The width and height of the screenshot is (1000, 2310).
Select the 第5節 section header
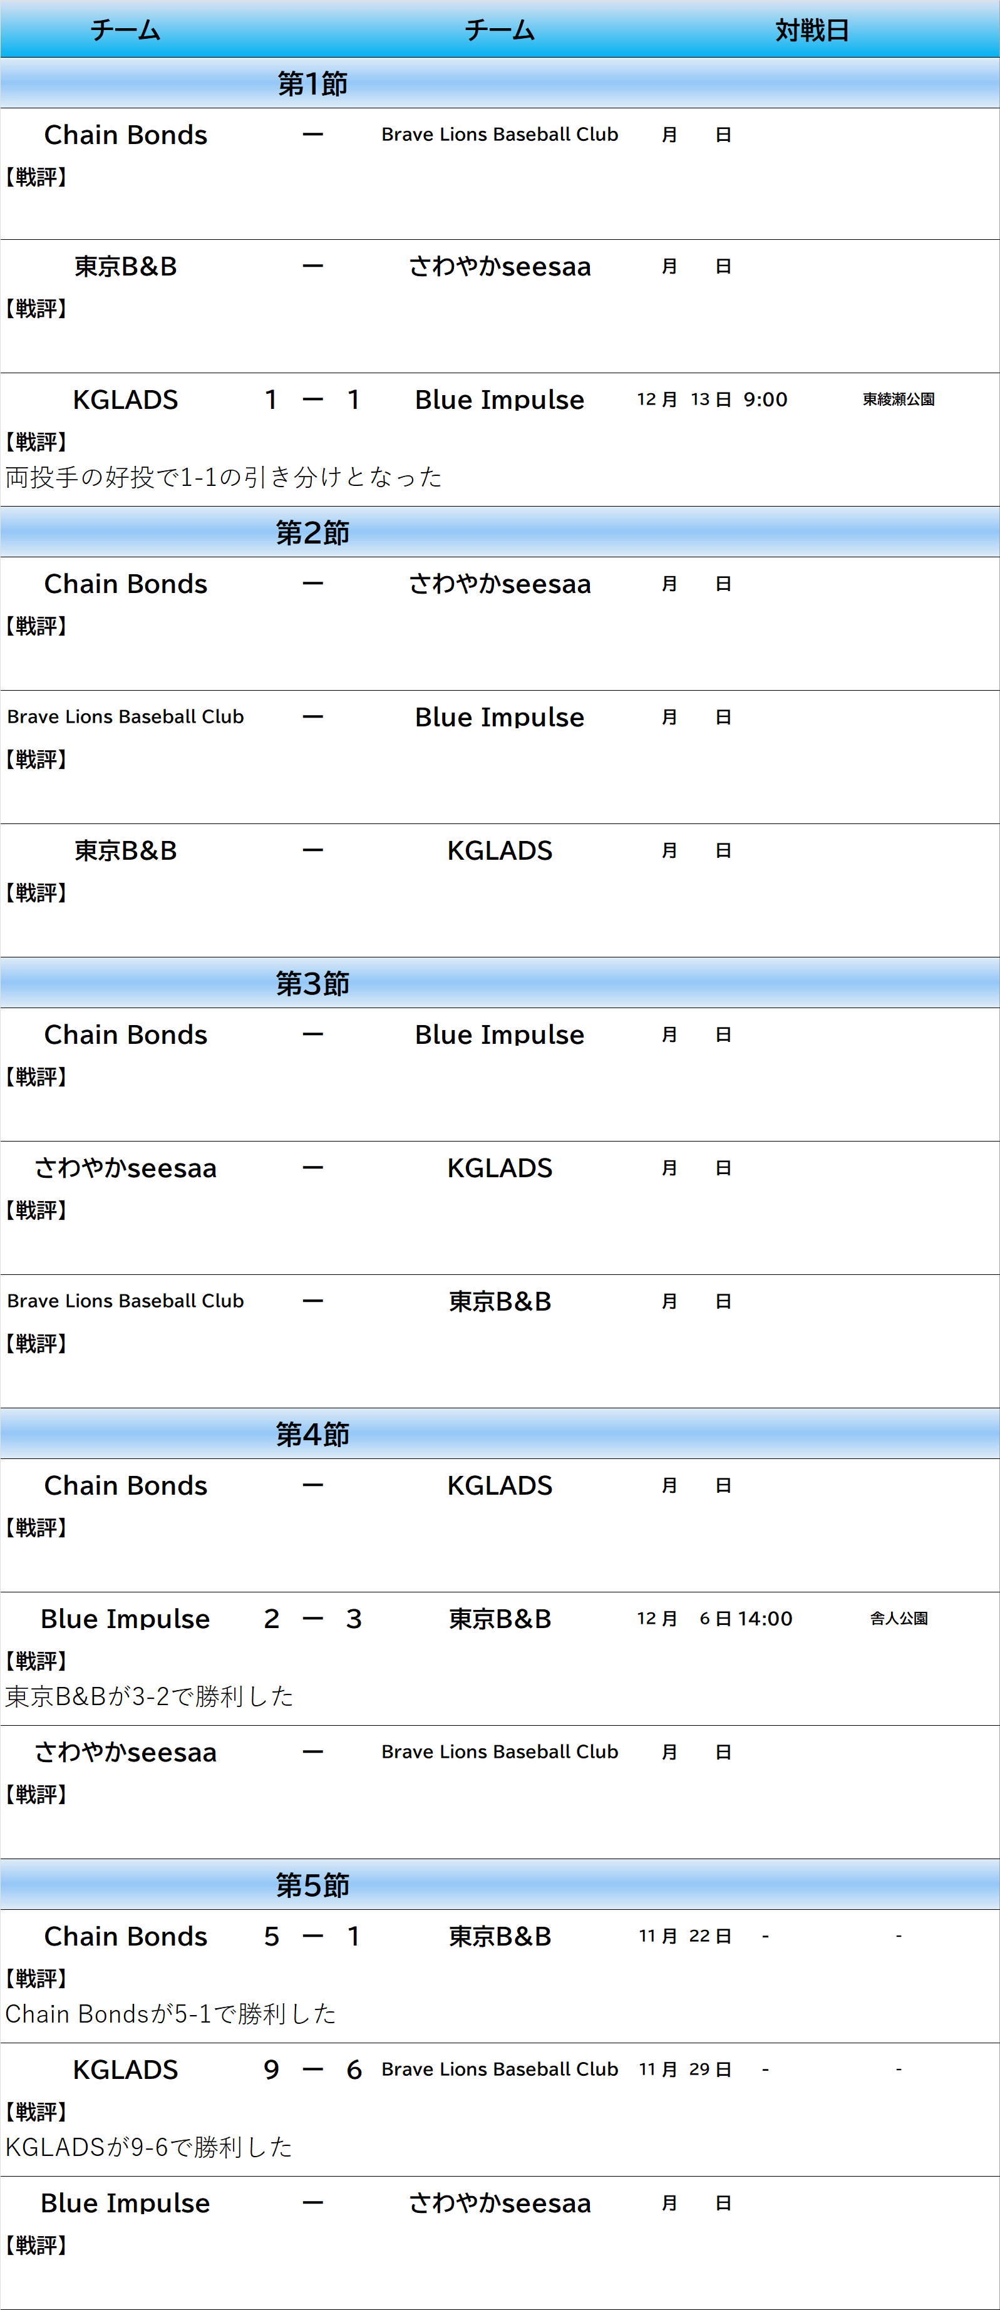[x=312, y=1885]
